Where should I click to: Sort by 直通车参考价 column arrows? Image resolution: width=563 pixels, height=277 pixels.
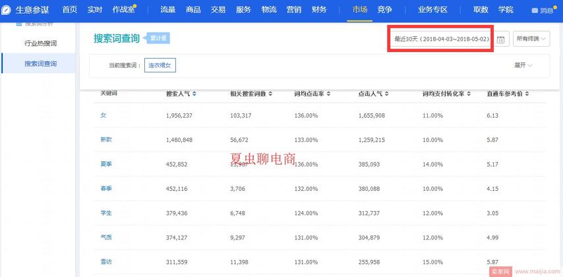(x=527, y=93)
